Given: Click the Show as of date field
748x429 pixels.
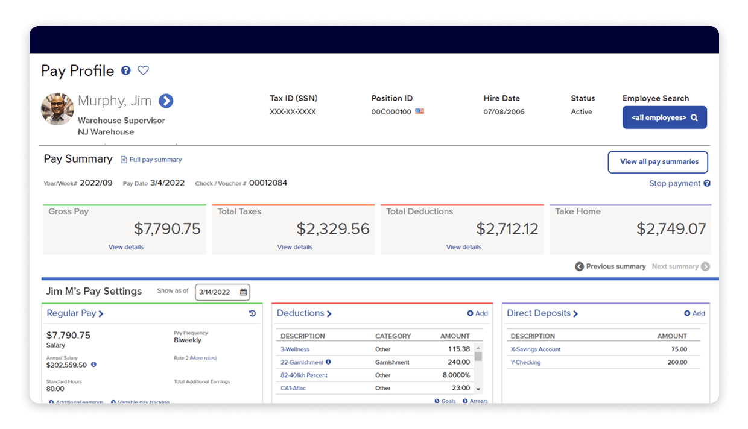Looking at the screenshot, I should tap(215, 292).
